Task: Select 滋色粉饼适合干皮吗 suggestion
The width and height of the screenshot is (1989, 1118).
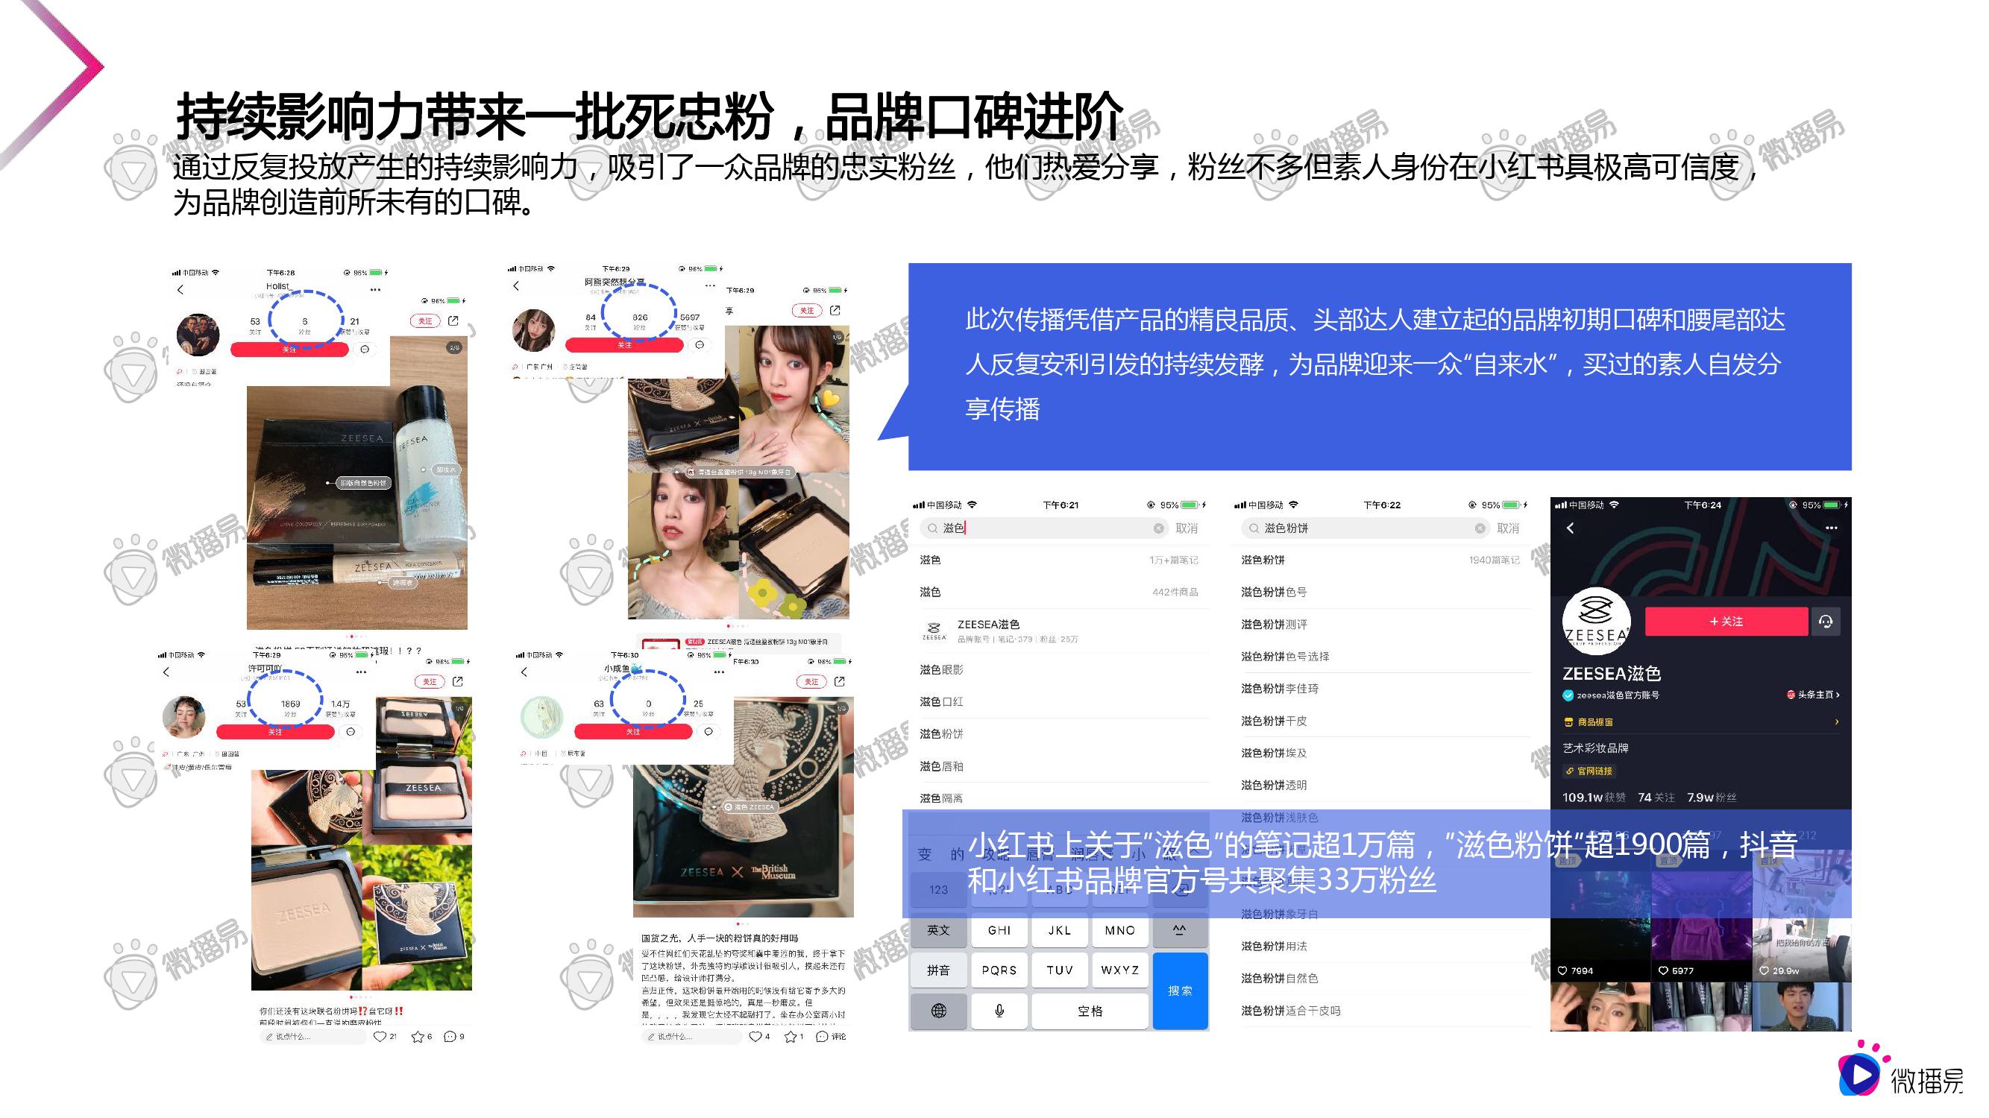Action: 1382,1011
